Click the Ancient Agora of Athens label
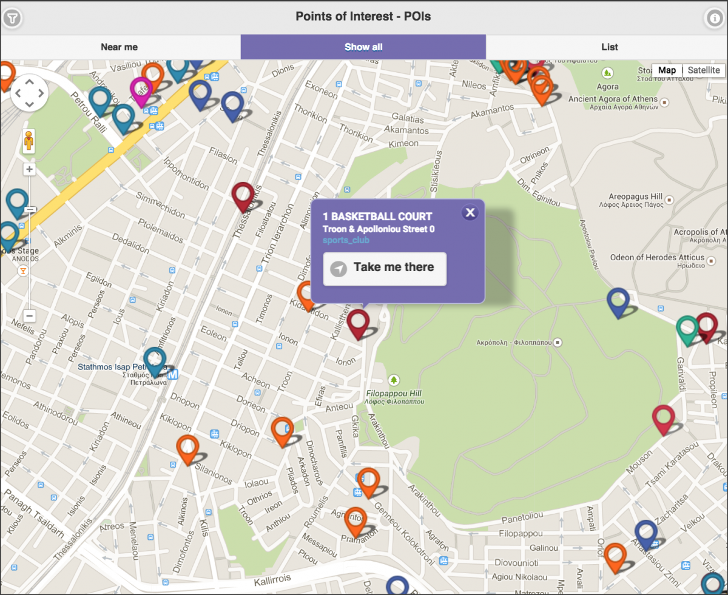The width and height of the screenshot is (728, 595). click(x=613, y=99)
